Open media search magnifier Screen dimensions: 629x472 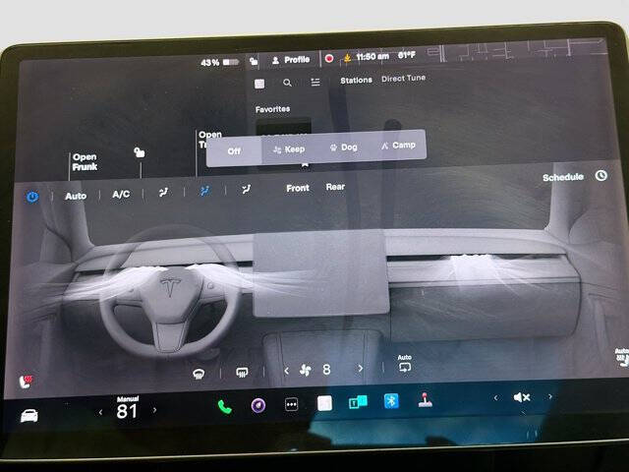[287, 83]
